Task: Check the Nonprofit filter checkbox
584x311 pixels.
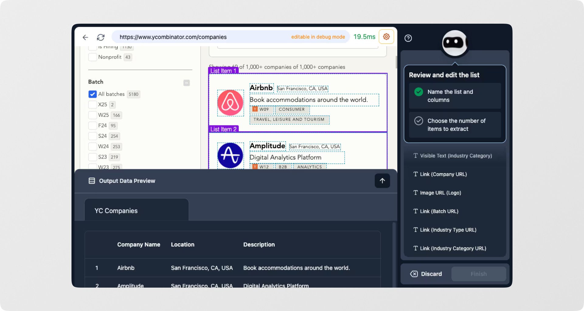Action: [x=92, y=57]
